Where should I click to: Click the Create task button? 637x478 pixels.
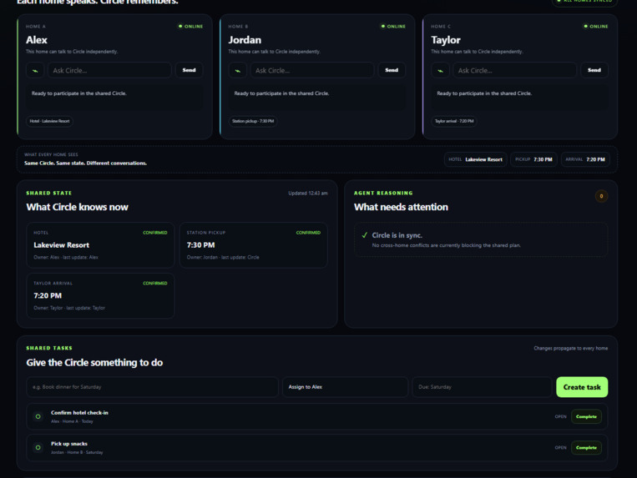[582, 387]
